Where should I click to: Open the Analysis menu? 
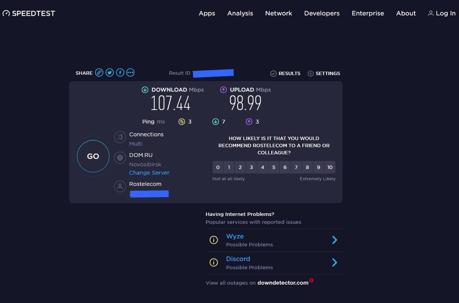click(240, 13)
